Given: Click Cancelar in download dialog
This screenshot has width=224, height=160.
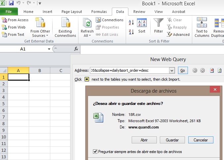Looking at the screenshot, I should (201, 140).
